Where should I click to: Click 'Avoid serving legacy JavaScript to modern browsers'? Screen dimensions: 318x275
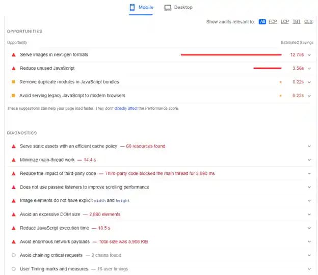coord(72,96)
